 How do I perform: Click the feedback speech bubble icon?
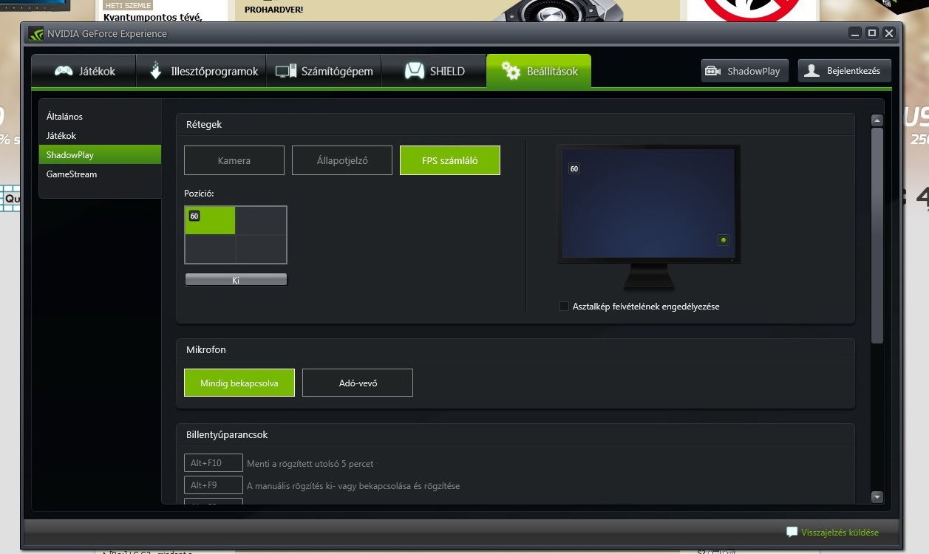(x=792, y=532)
